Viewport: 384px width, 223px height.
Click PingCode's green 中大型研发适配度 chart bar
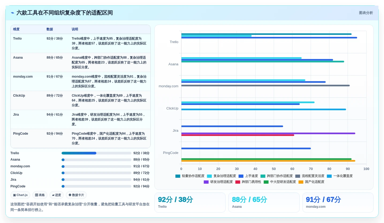tap(267, 159)
